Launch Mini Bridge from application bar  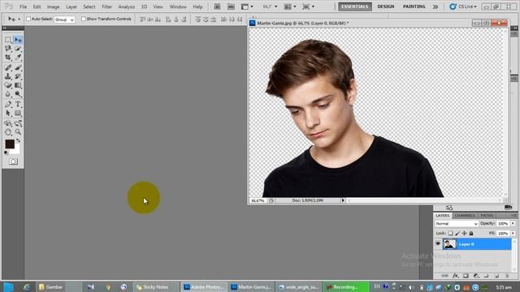pos(231,6)
